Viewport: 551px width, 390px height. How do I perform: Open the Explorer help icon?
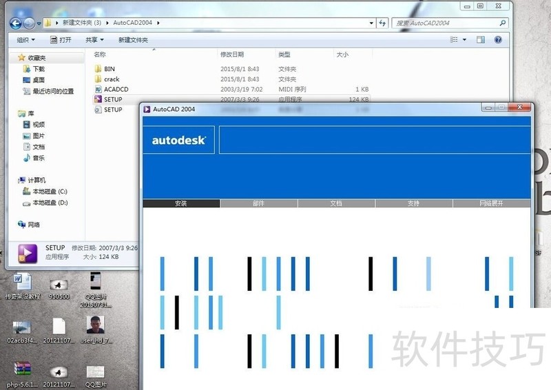point(498,40)
